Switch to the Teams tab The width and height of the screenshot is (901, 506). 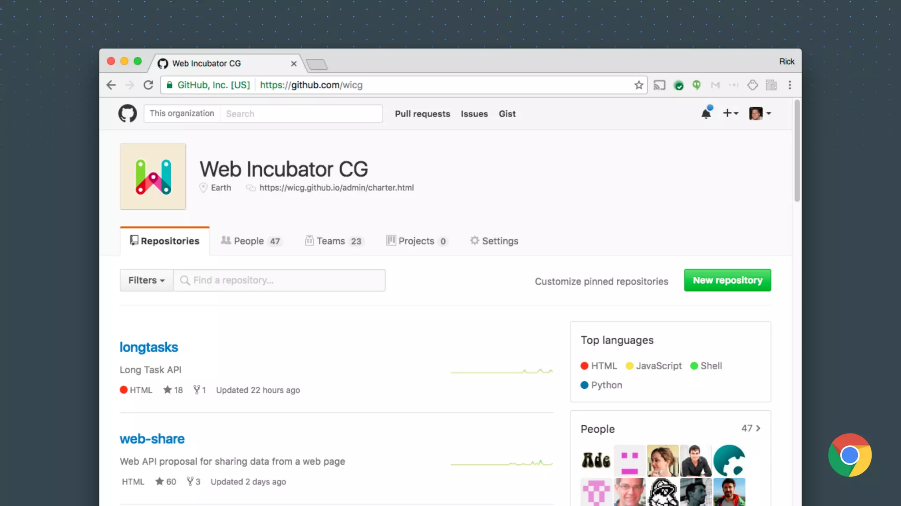[333, 241]
